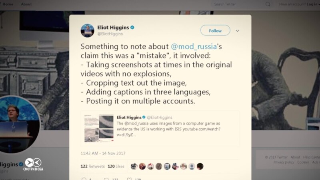Click Eliot Higgins' profile avatar in tweet
Viewport: 320px width, 180px height.
(x=88, y=30)
